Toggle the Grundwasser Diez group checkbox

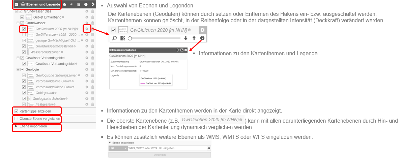[x=21, y=11]
